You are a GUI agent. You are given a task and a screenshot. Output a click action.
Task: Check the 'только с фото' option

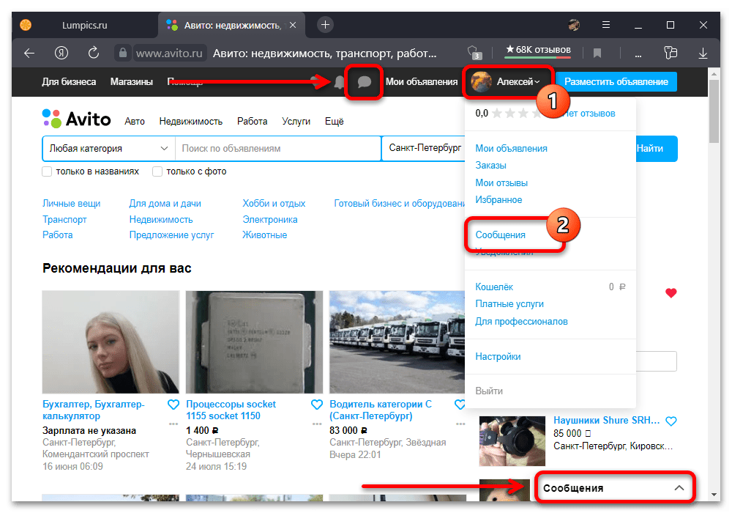157,171
